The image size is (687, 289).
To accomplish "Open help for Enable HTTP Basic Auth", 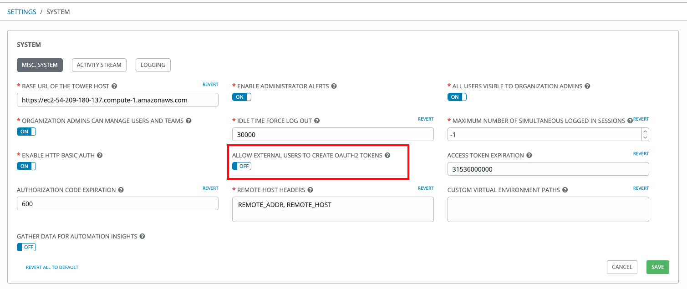I will 100,155.
